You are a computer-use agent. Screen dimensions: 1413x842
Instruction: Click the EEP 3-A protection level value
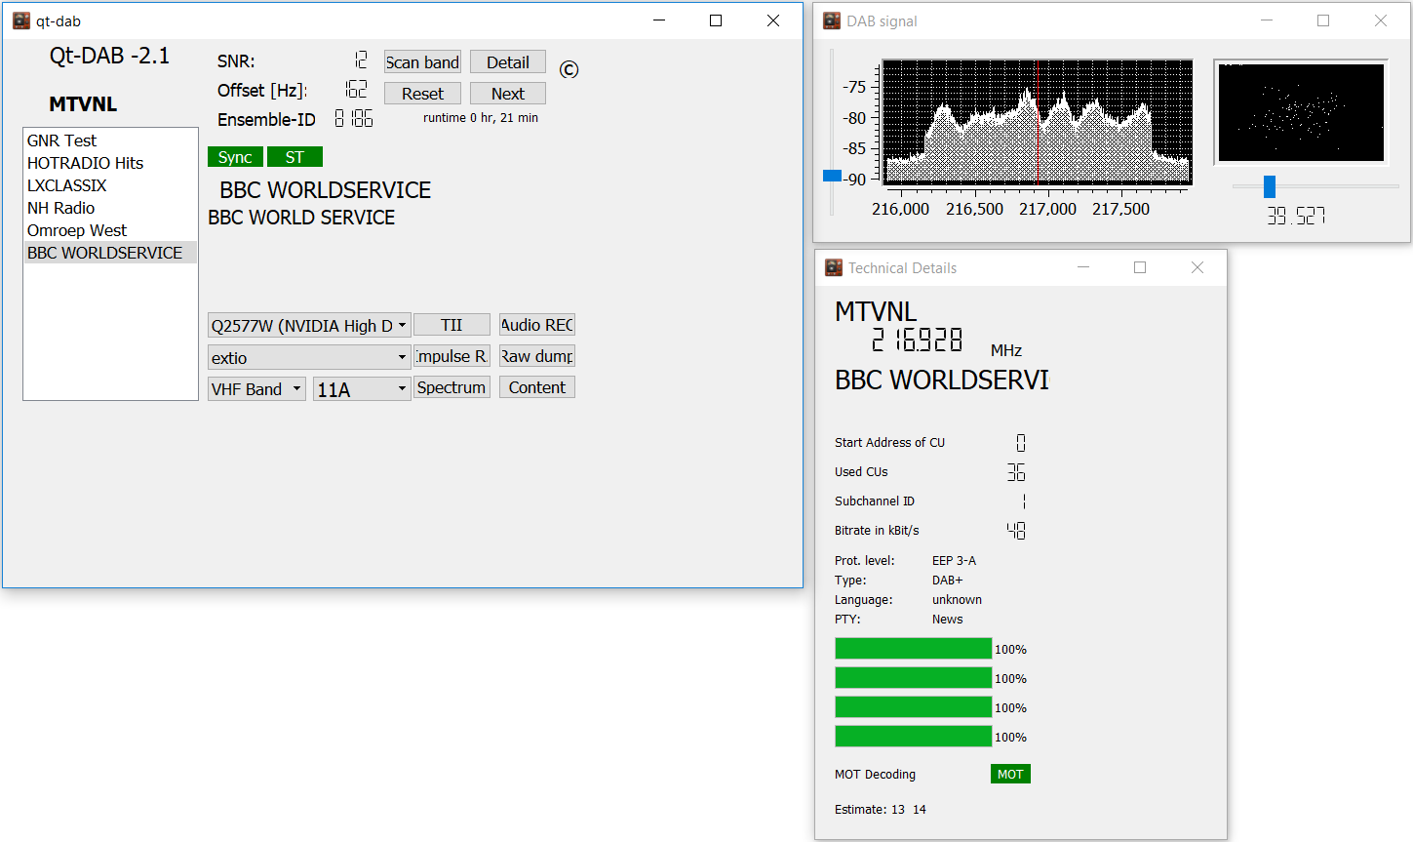tap(954, 561)
